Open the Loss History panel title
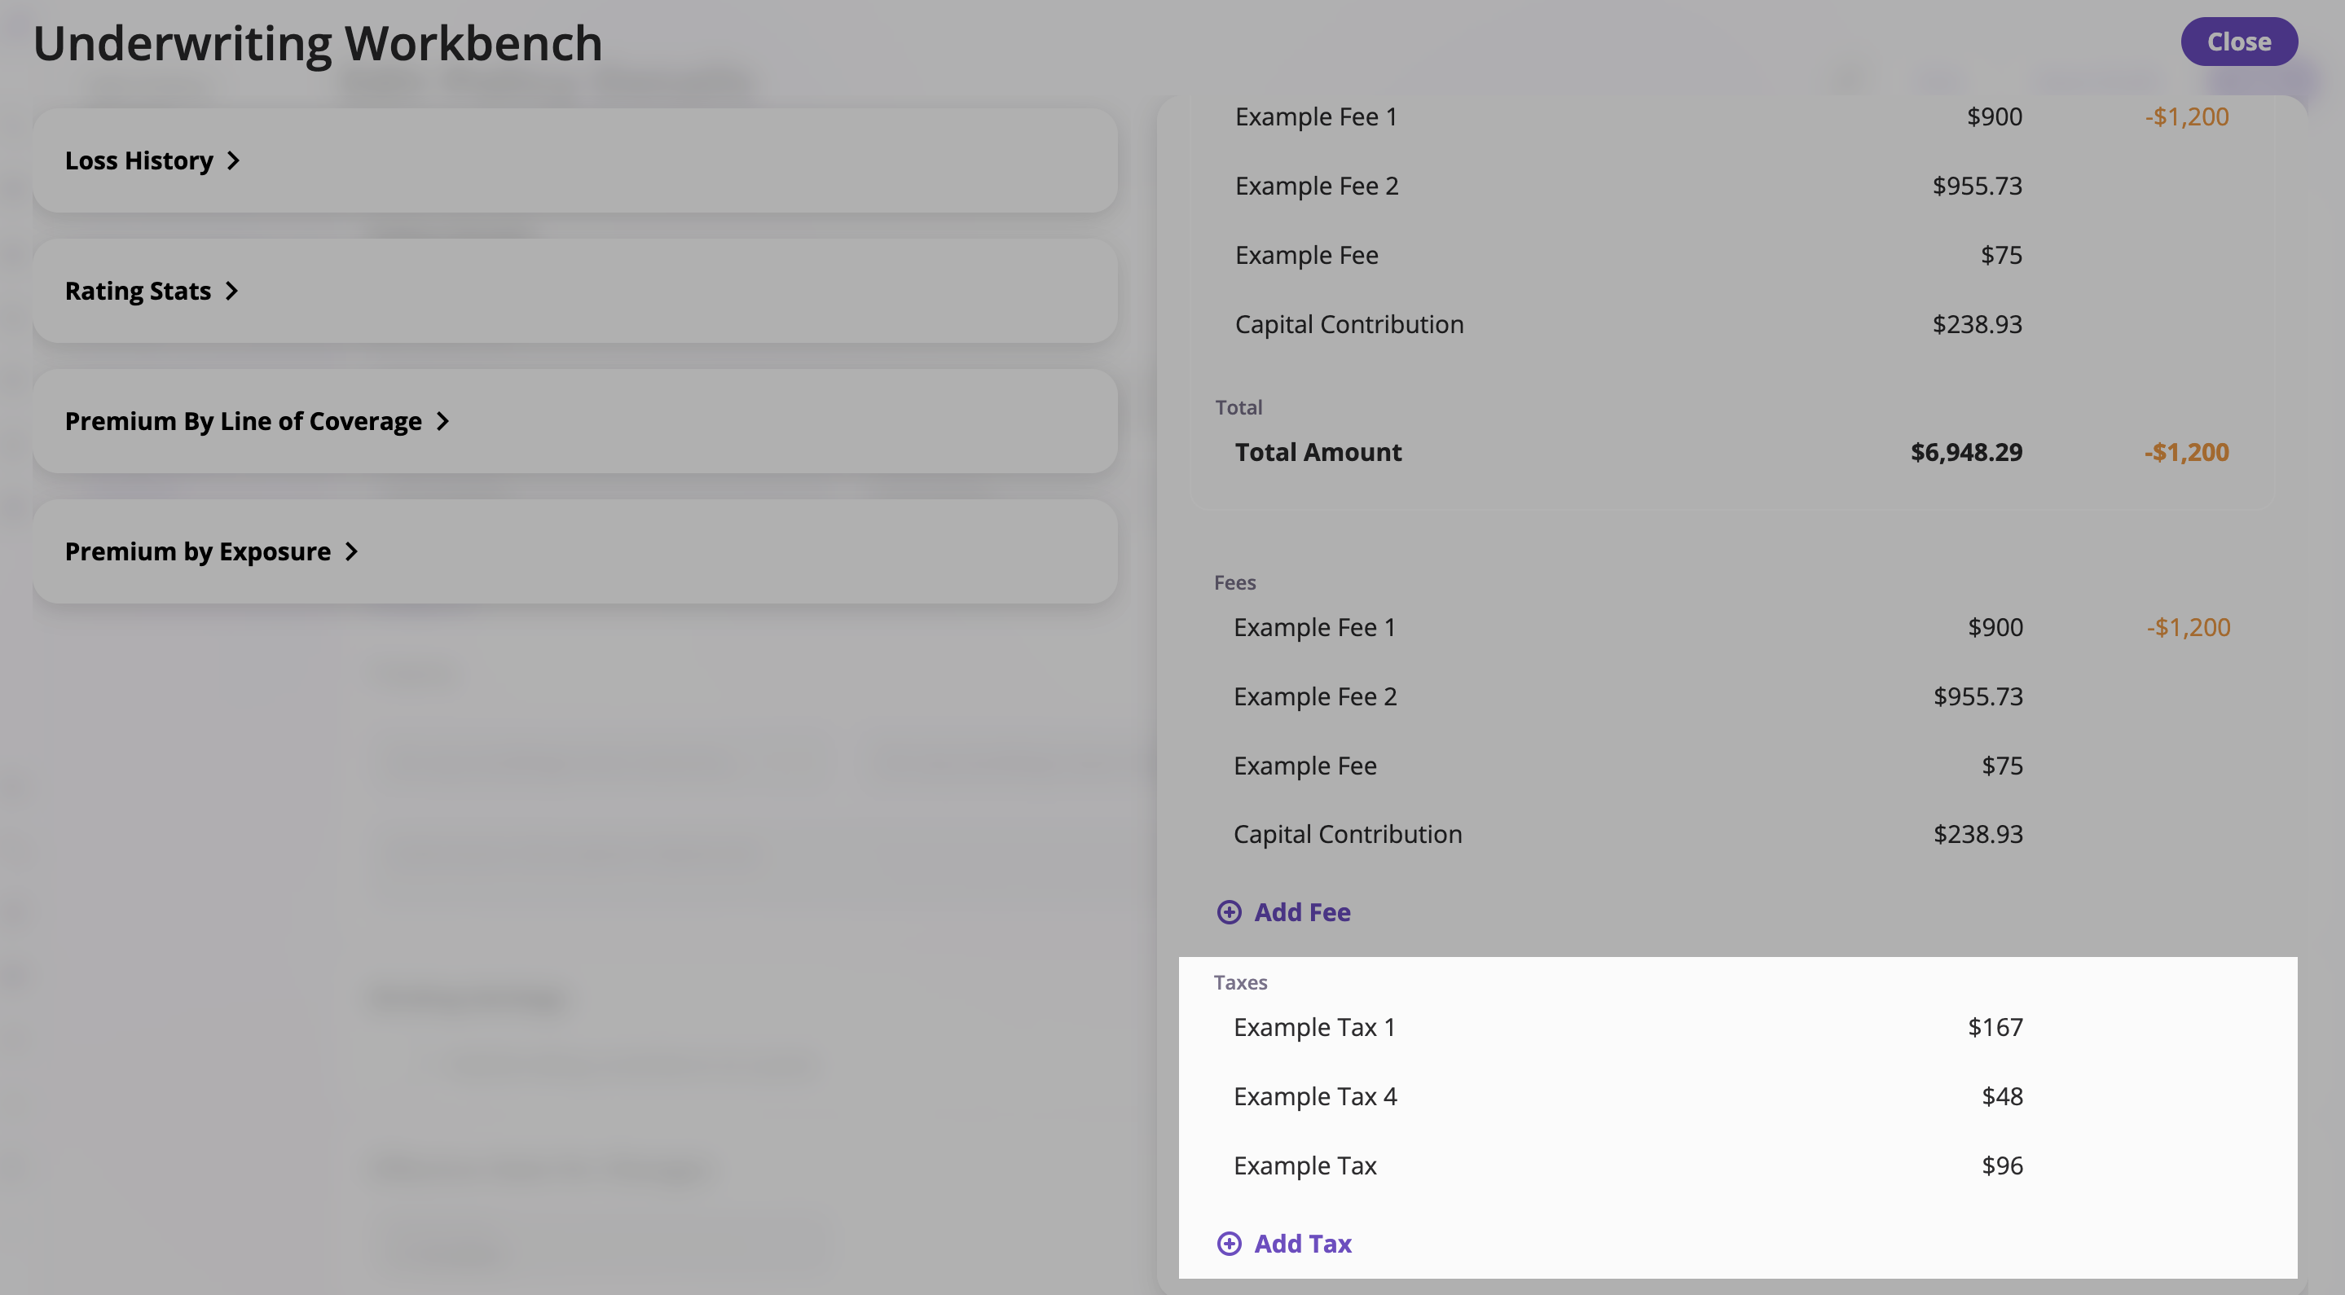The height and width of the screenshot is (1295, 2345). click(x=139, y=161)
